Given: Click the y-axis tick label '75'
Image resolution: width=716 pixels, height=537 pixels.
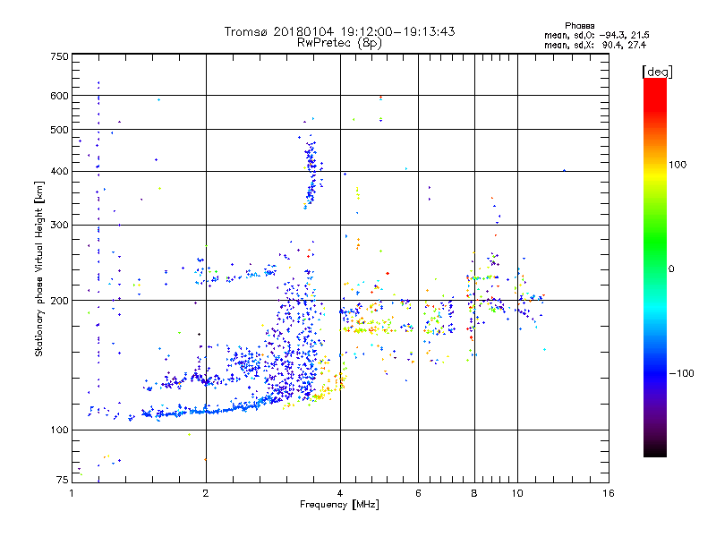Looking at the screenshot, I should pos(63,480).
